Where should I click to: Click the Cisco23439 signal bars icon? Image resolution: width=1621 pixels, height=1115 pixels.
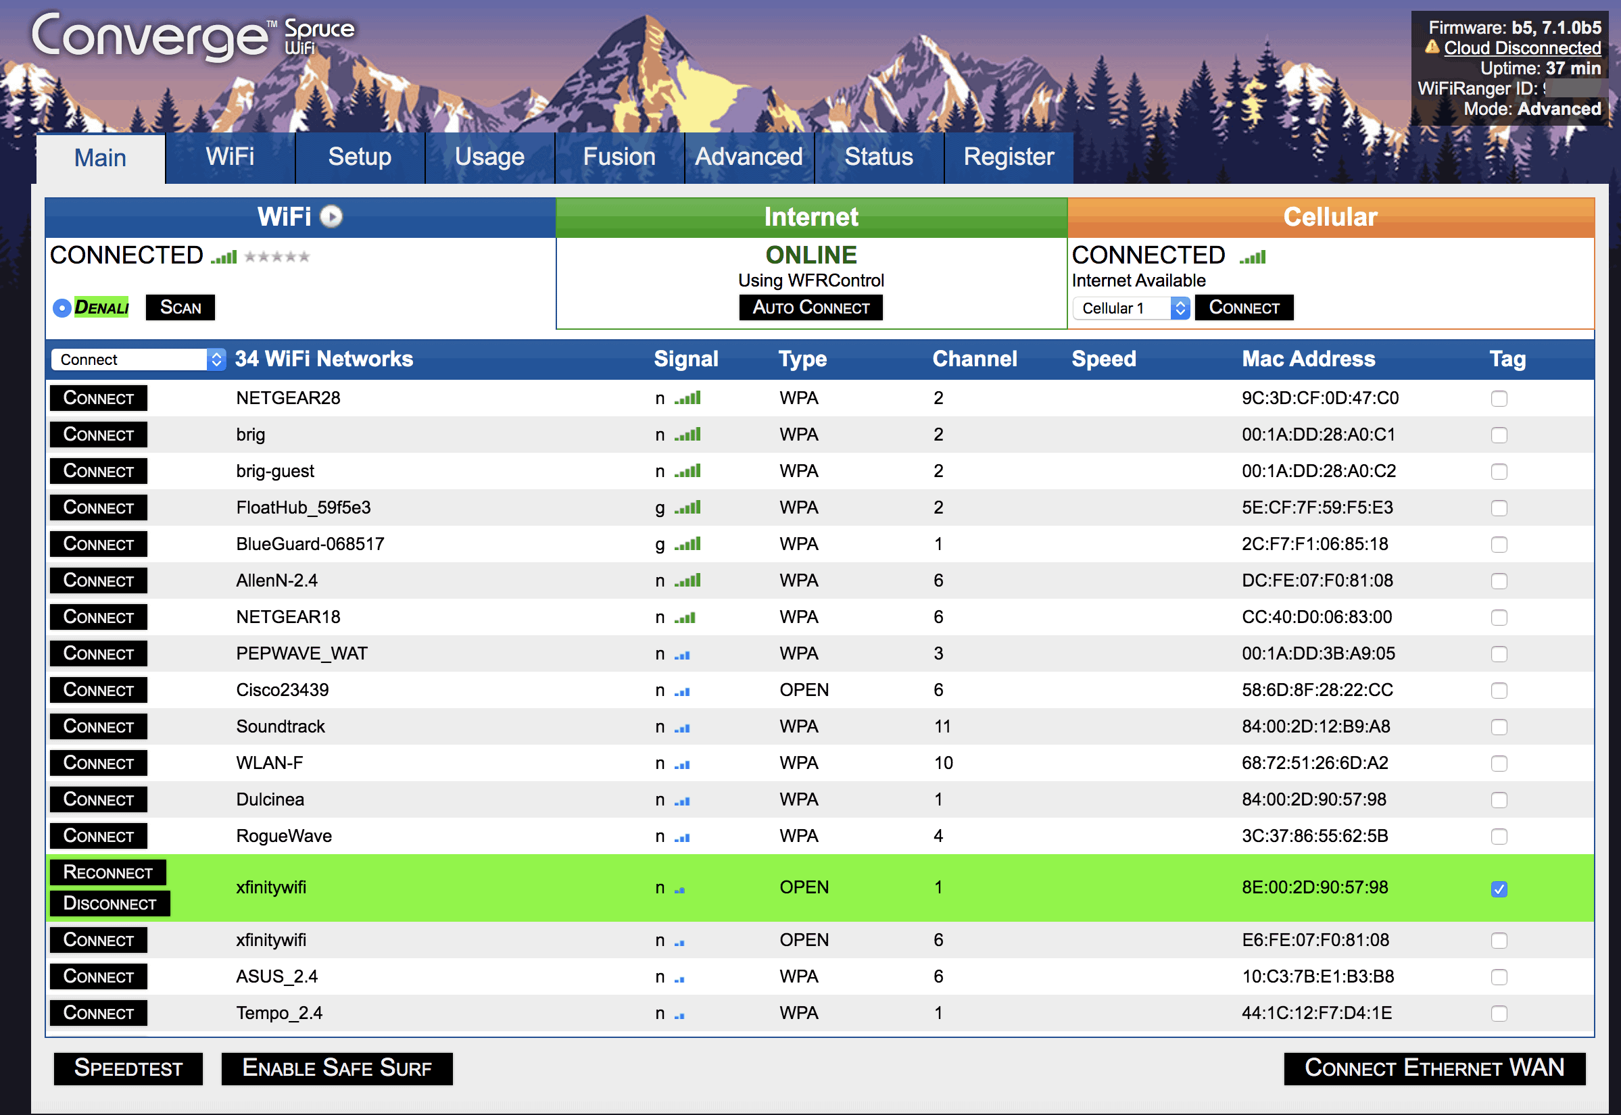click(682, 691)
